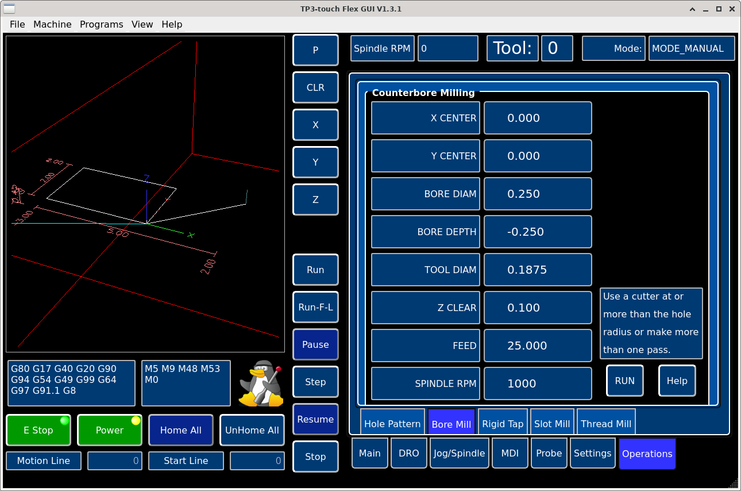Click Home All button

pos(180,430)
